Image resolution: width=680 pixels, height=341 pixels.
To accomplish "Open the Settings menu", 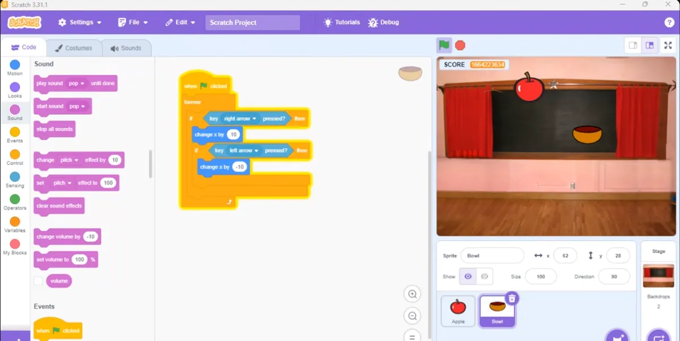I will (x=80, y=23).
